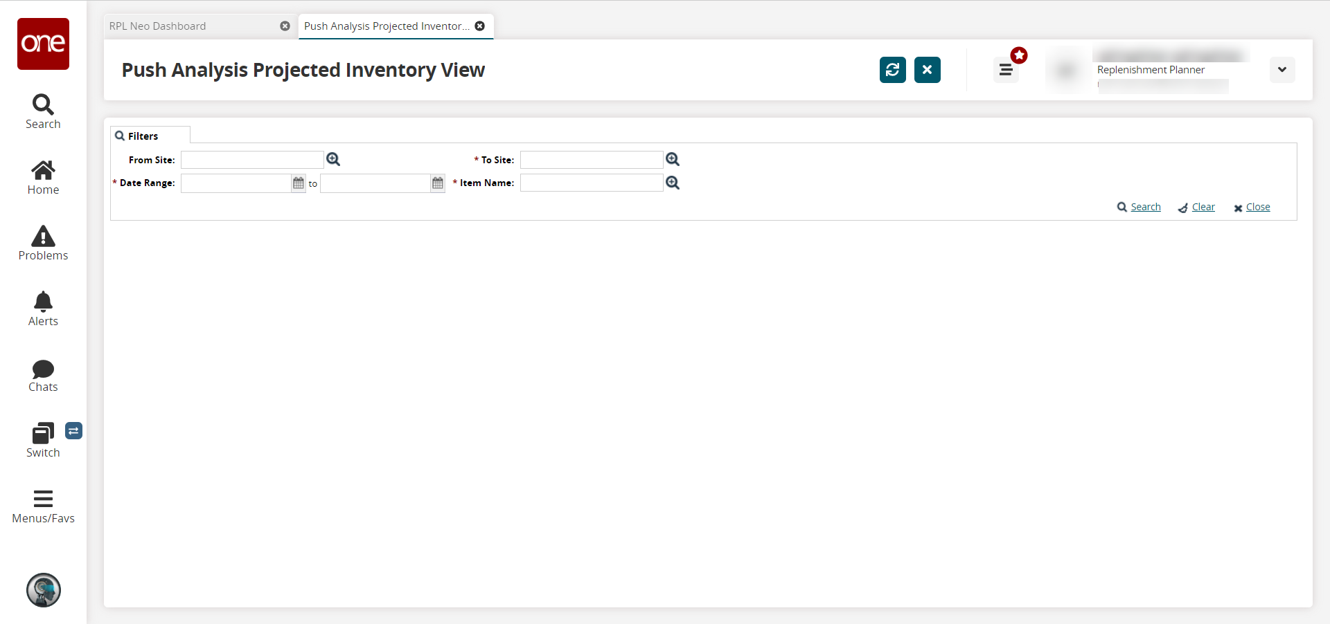
Task: Close the Push Analysis Projected Inventory tab
Action: click(480, 26)
